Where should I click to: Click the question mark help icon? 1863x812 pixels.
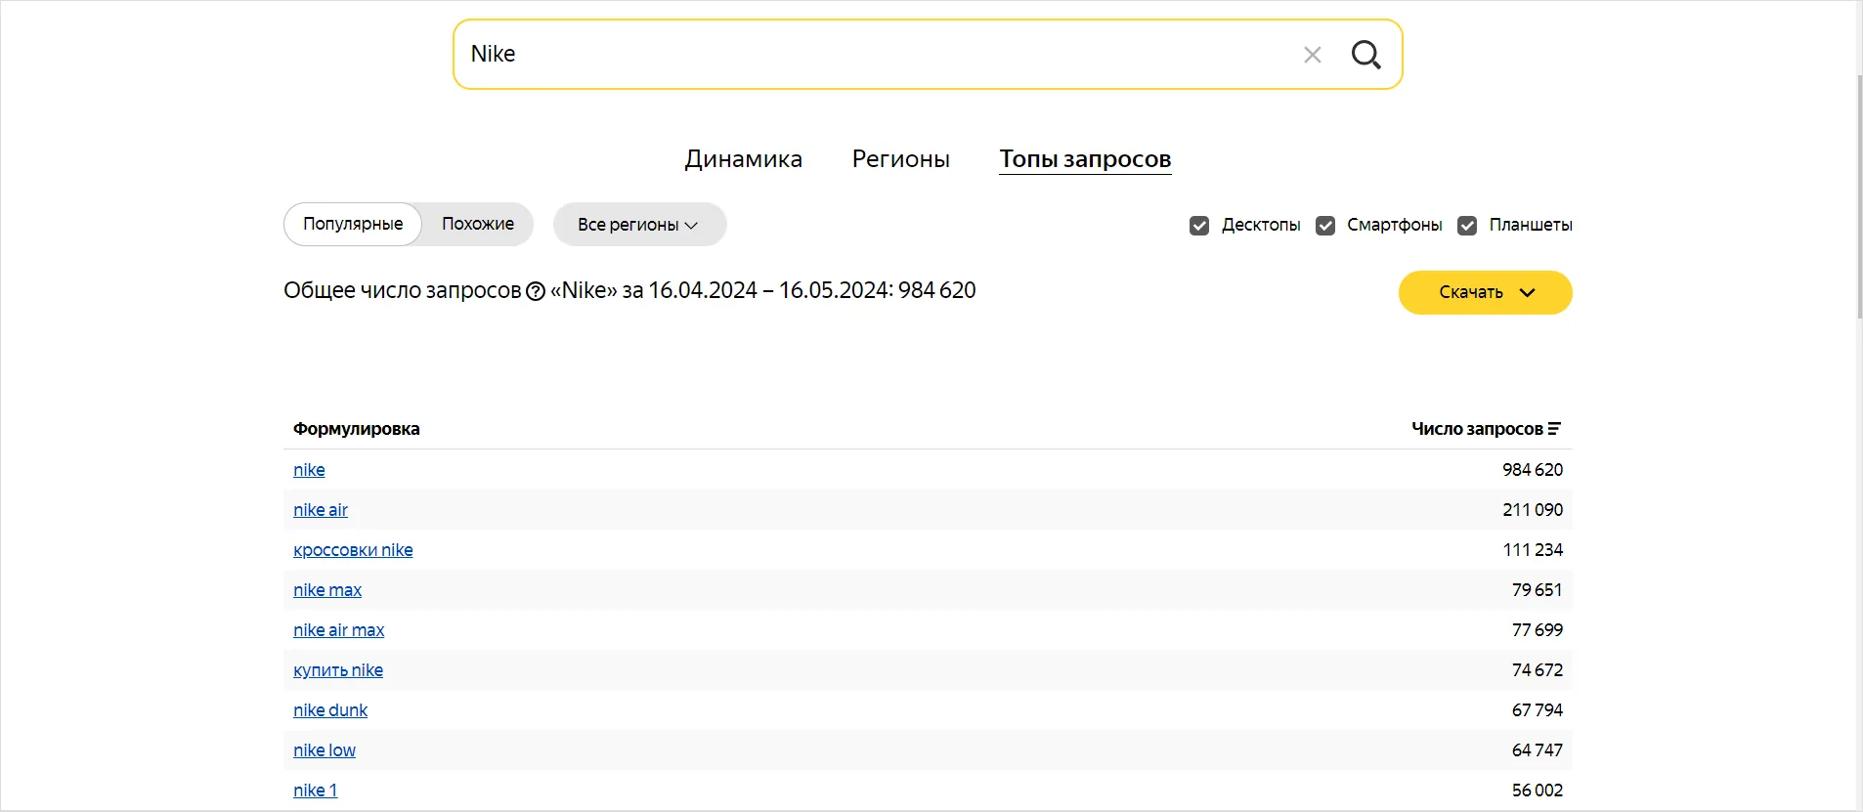536,291
